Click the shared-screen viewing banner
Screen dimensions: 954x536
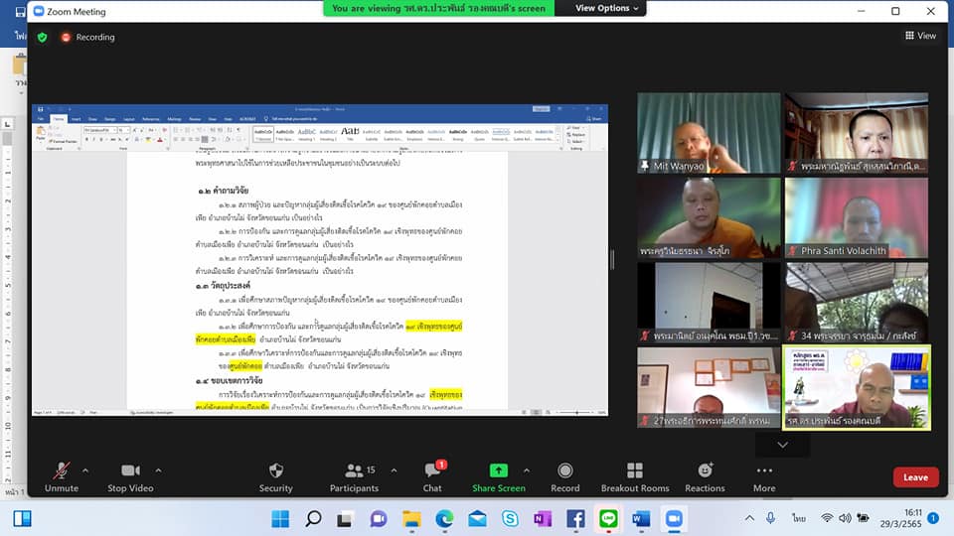click(438, 8)
